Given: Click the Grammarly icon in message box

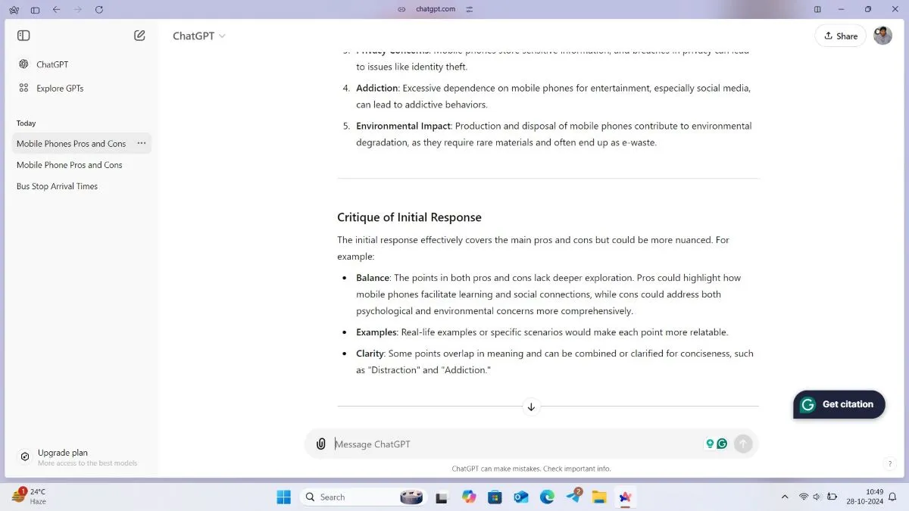Looking at the screenshot, I should 723,444.
